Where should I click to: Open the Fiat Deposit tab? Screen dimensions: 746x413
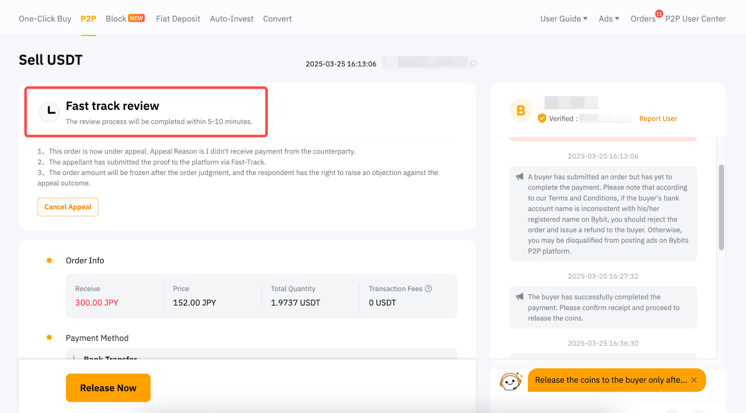point(178,19)
